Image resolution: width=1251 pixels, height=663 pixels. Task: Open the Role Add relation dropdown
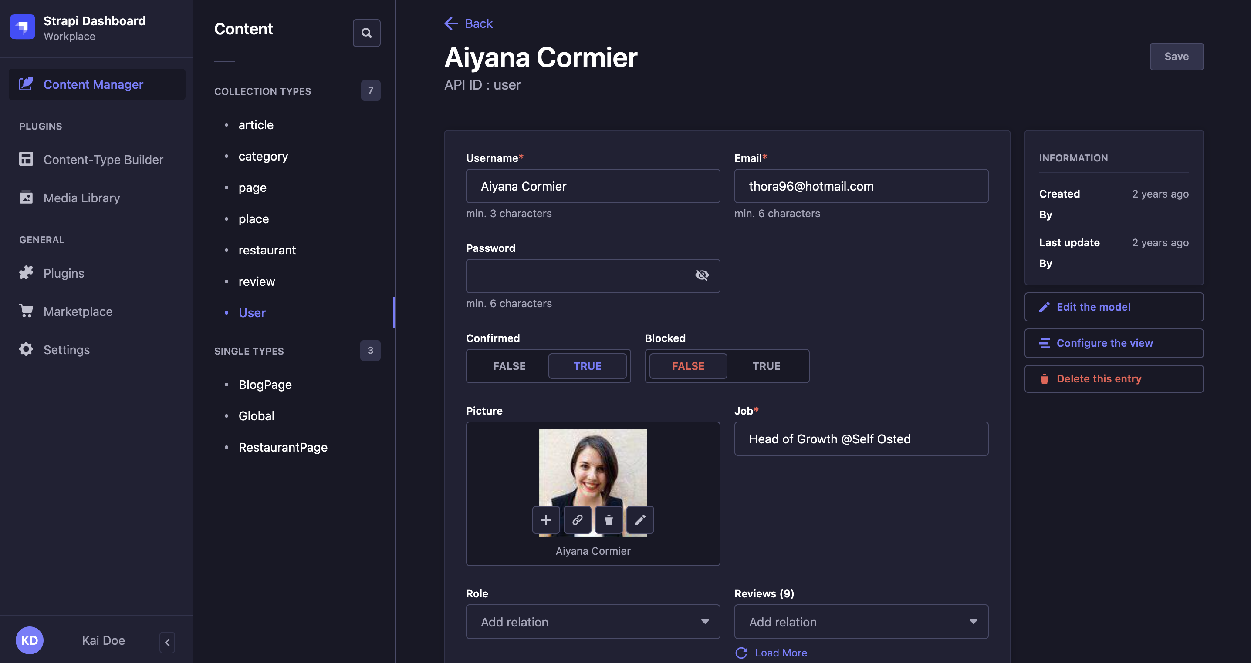[x=592, y=622]
